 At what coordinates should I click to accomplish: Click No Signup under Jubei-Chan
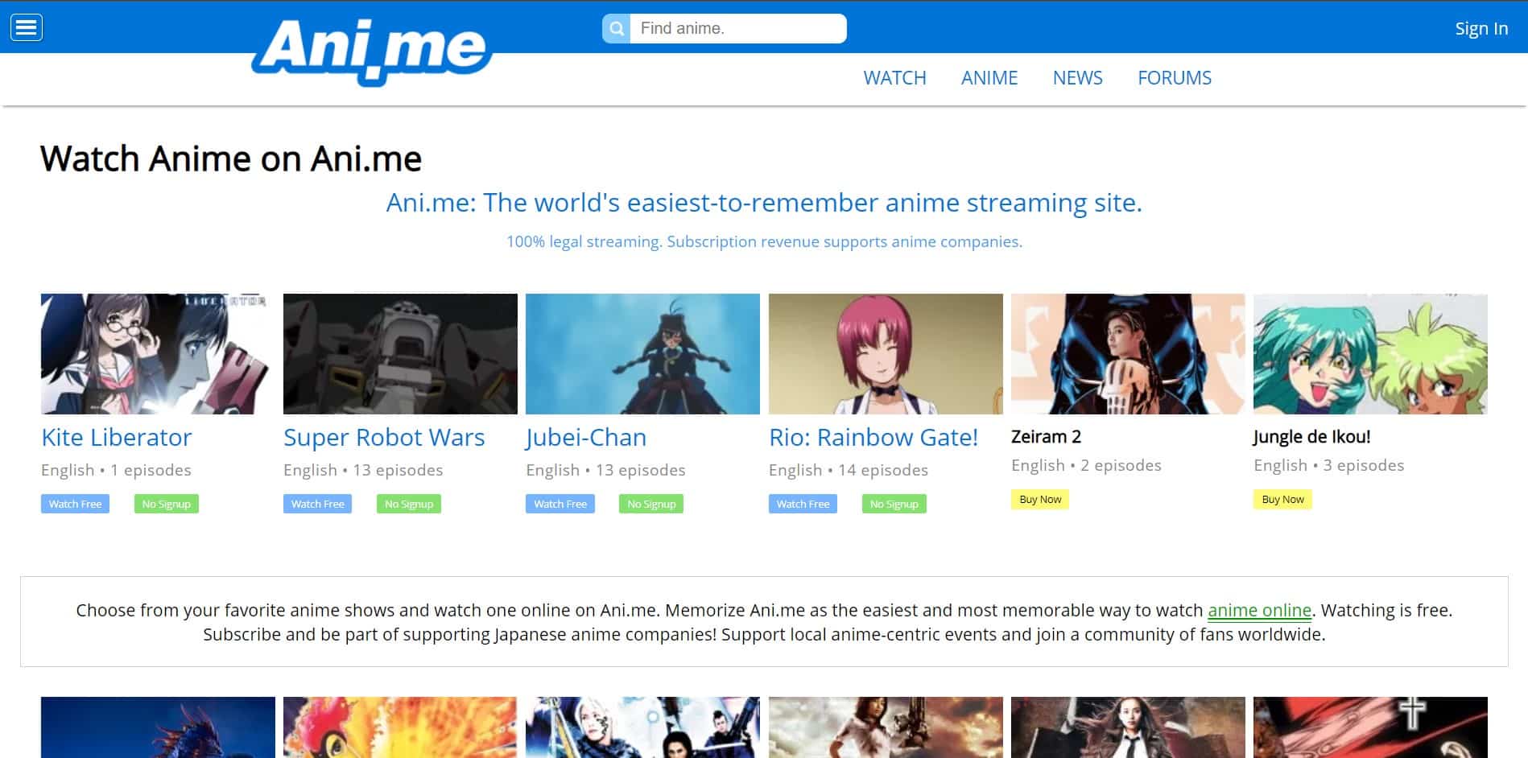tap(651, 504)
